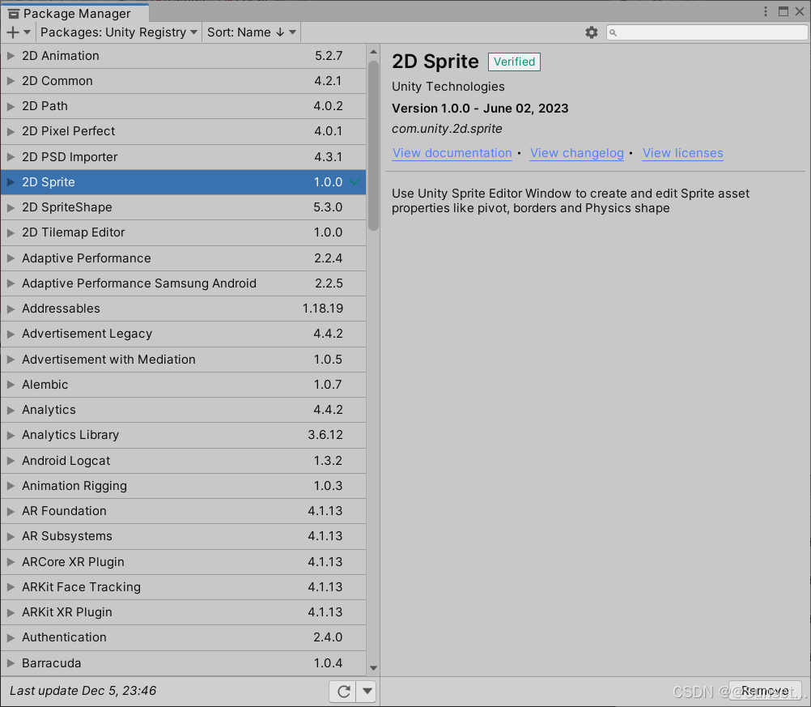The width and height of the screenshot is (811, 707).
Task: Expand Alembic package arrow
Action: pos(11,385)
